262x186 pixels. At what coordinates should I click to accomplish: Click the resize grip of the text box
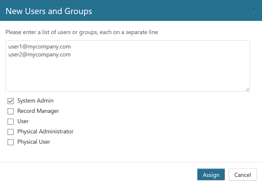click(x=247, y=89)
